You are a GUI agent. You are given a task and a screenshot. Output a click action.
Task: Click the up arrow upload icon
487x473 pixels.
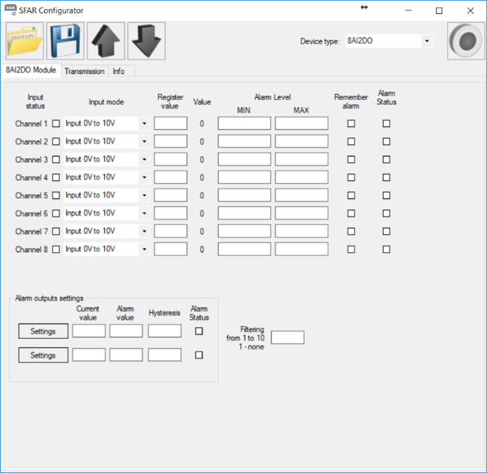pos(106,41)
